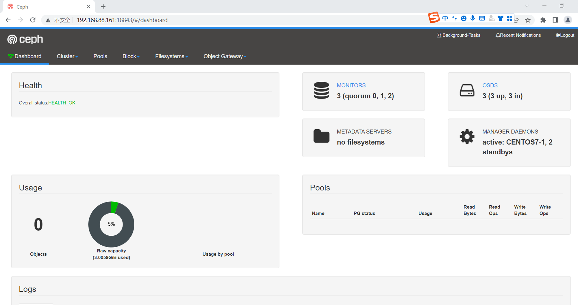Click the '3 (quorum 0, 1, 2)' text

365,96
